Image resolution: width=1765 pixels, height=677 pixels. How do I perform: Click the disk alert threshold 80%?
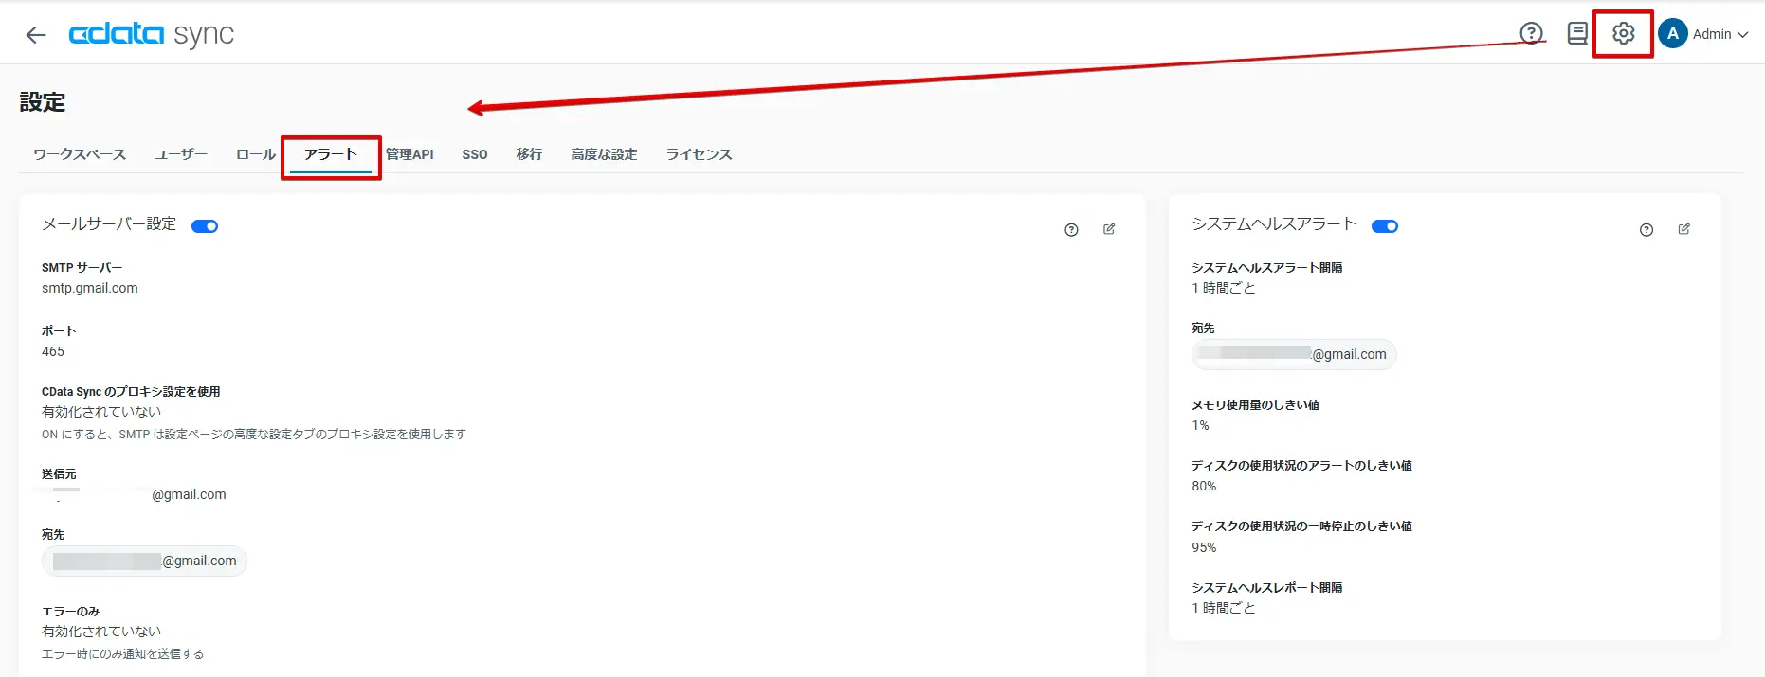1204,486
